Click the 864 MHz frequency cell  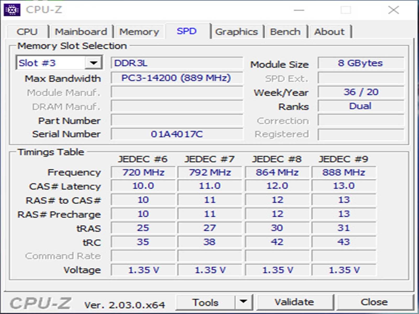[x=277, y=172]
